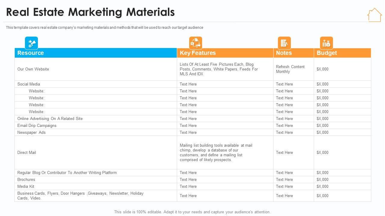Click the slide subtitle description text

click(104, 28)
